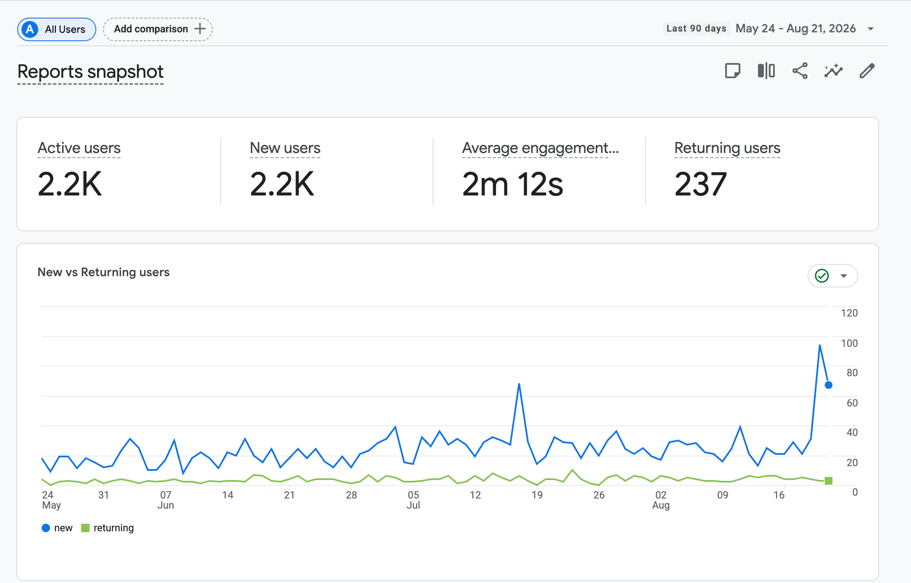Click the Reports snapshot title
Screen dimensions: 911x583
tap(90, 72)
